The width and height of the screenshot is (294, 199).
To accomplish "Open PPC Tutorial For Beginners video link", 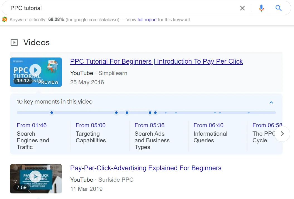I will (x=156, y=61).
